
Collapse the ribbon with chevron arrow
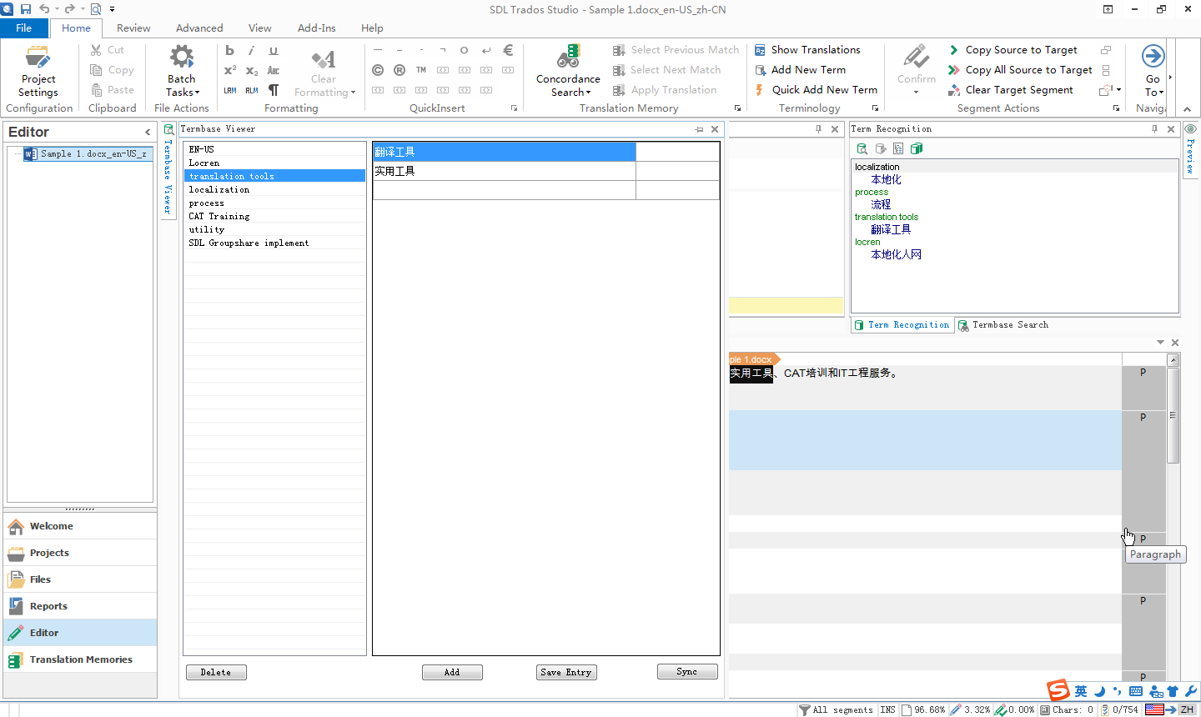point(1187,109)
